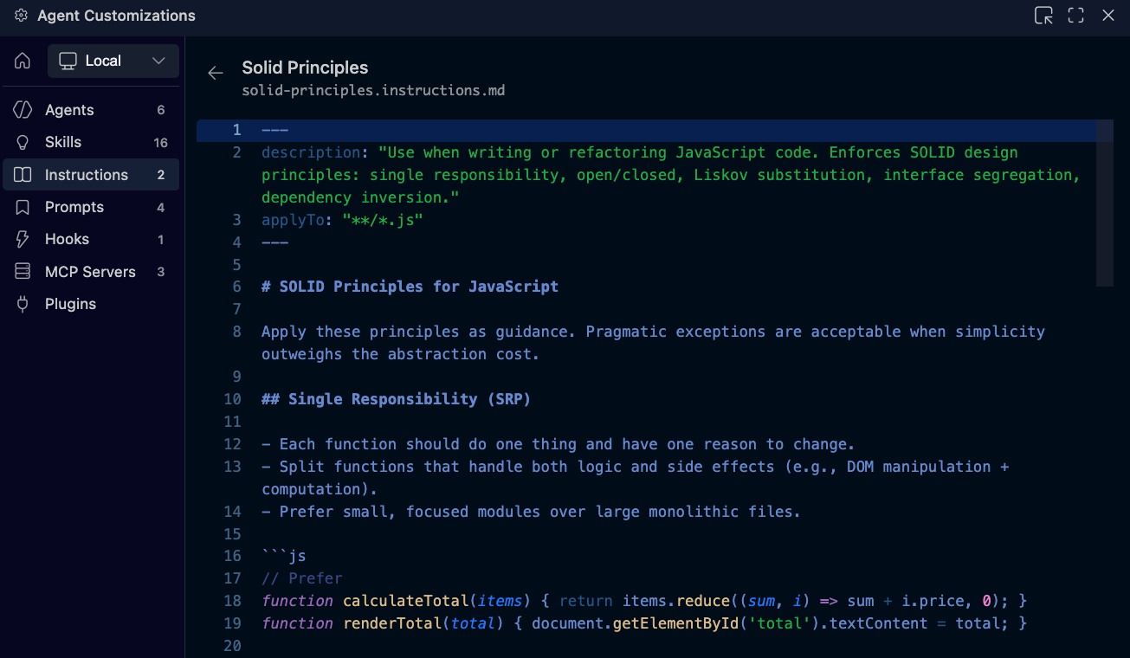
Task: Select the Plugins plug icon
Action: point(22,304)
